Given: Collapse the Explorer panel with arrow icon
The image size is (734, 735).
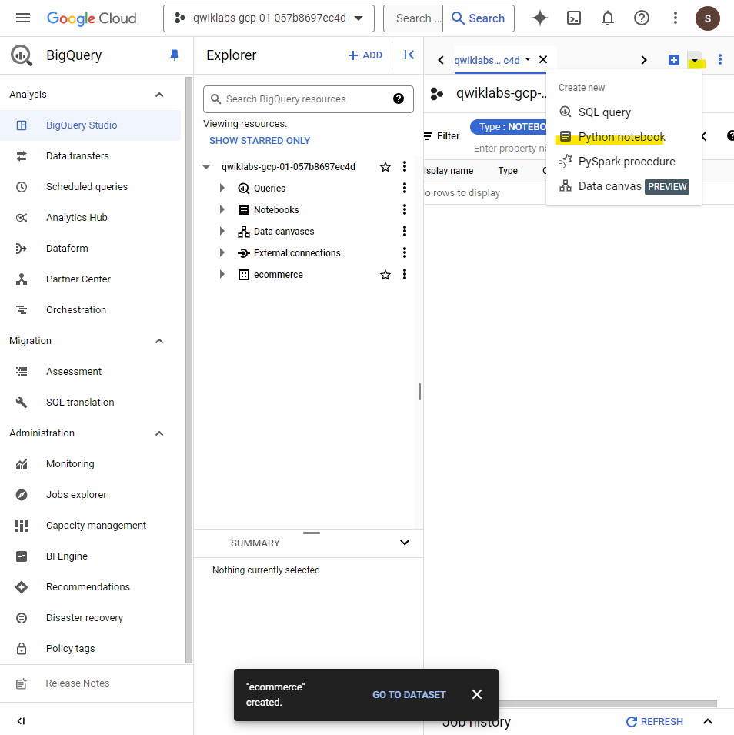Looking at the screenshot, I should pos(409,55).
